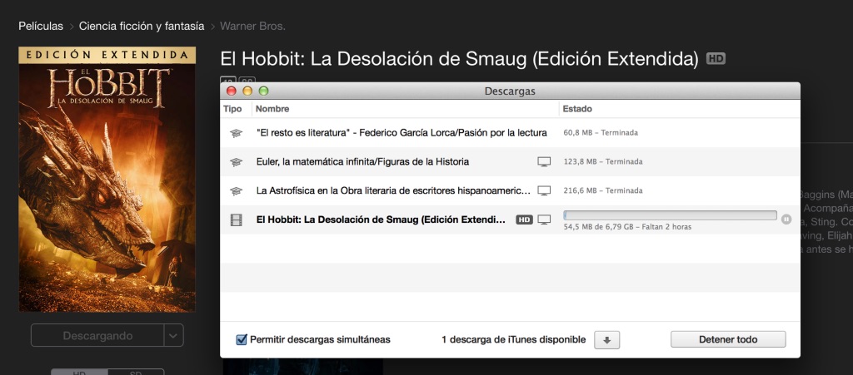This screenshot has width=853, height=375.
Task: Click 1 descarga de iTunes disponible text
Action: pos(513,340)
